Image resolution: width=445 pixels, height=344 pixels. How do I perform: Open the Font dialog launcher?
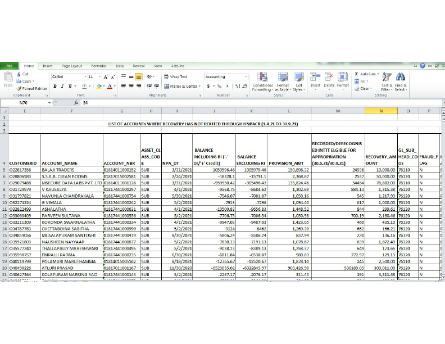(115, 96)
